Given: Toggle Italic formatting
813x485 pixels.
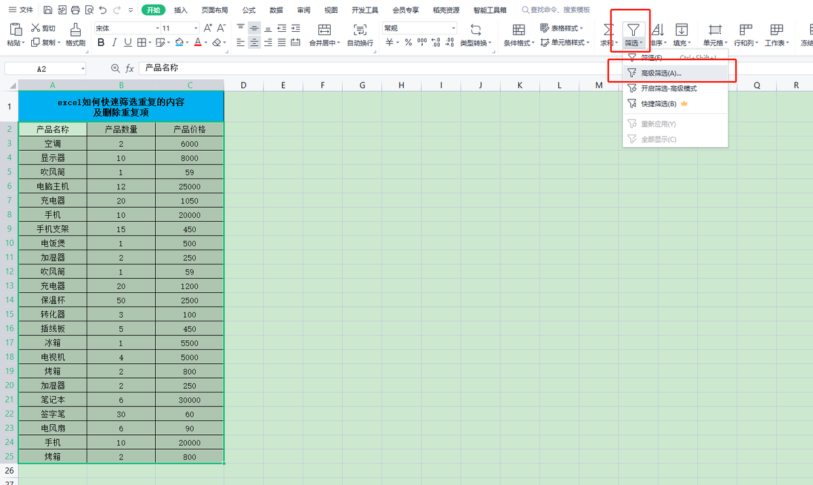Looking at the screenshot, I should click(x=114, y=42).
